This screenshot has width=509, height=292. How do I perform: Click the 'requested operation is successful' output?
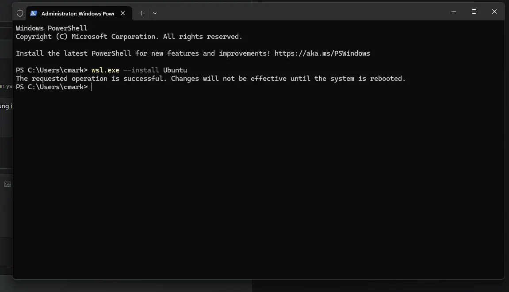(99, 79)
